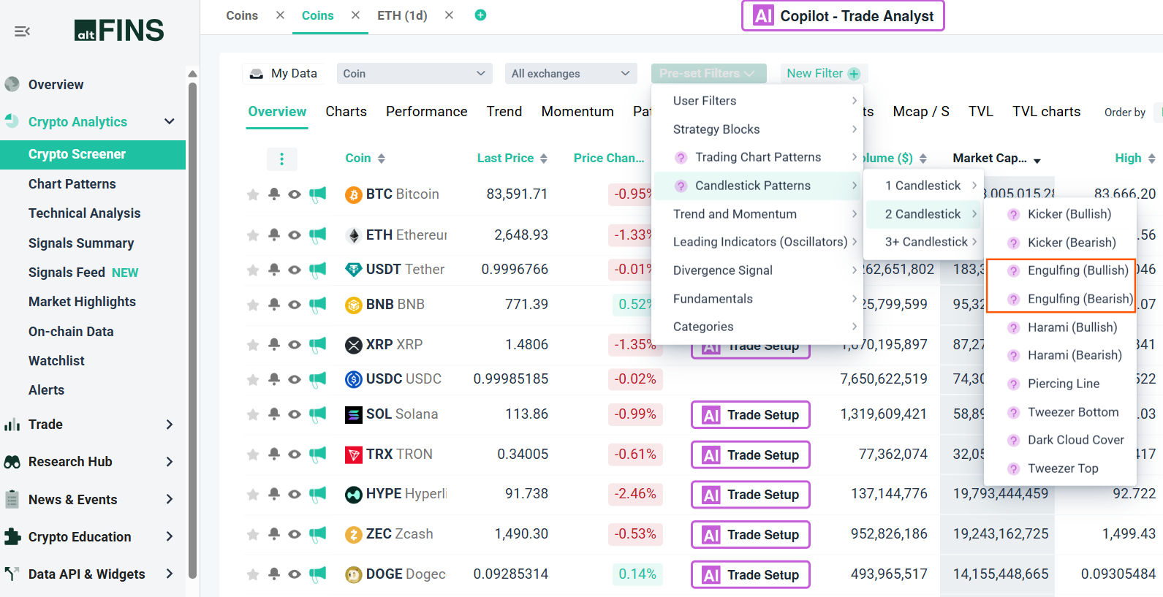Star the DOGE row as favorite
The image size is (1163, 597).
tap(253, 575)
